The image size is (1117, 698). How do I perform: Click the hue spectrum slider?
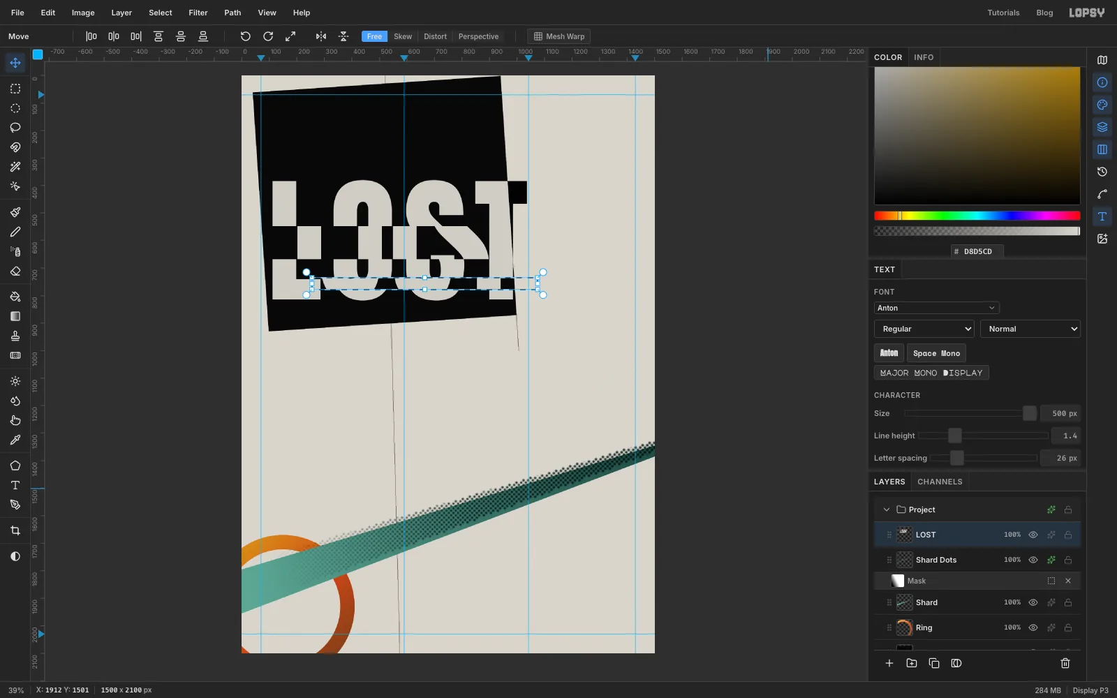977,216
